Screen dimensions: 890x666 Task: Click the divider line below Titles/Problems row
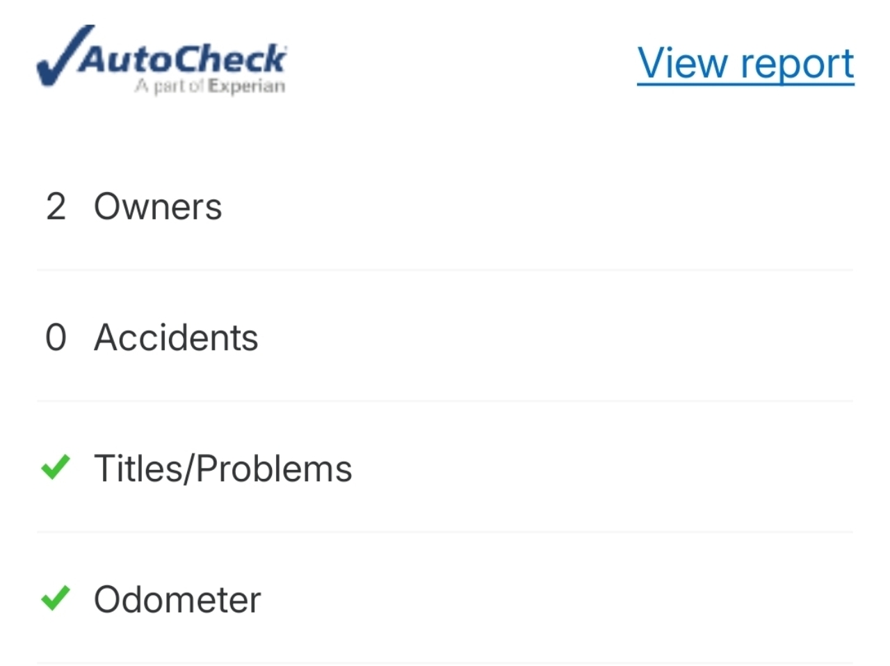[x=445, y=532]
